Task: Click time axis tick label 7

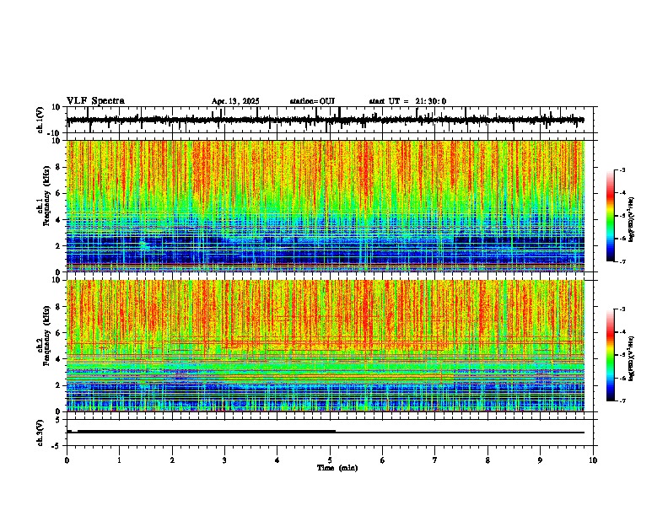Action: 435,460
